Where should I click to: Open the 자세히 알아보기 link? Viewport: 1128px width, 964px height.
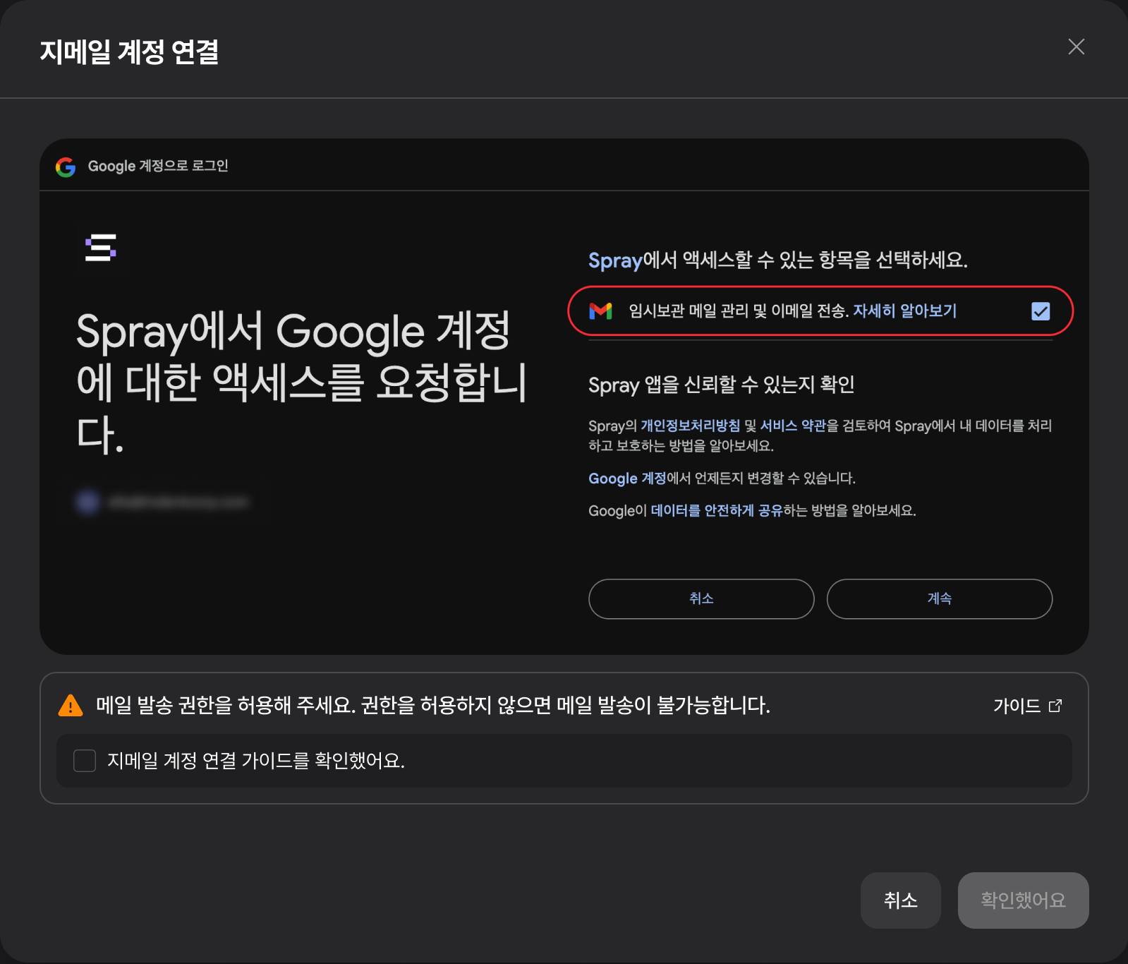(x=904, y=311)
